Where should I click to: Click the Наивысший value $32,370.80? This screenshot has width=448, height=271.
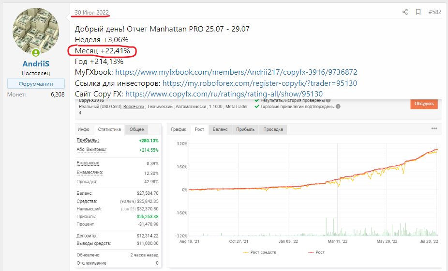(x=148, y=209)
